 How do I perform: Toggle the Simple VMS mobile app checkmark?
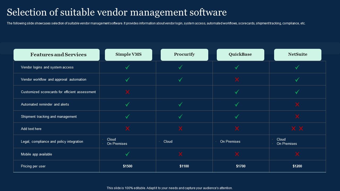128,154
